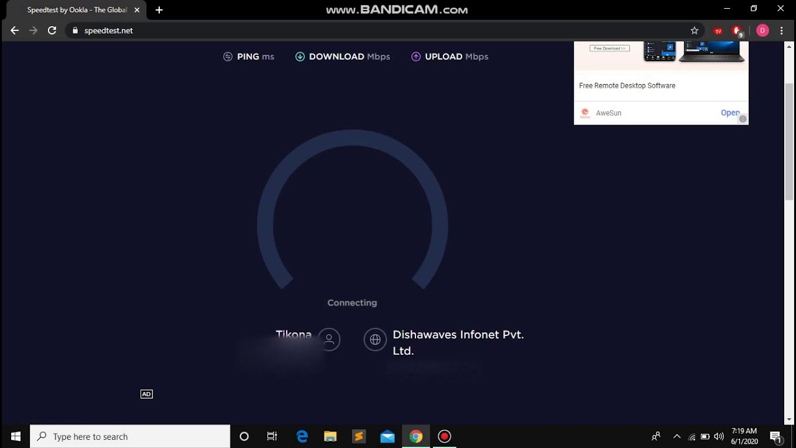Open the extension icon with badge 9
Screen dimensions: 796x448
pyautogui.click(x=738, y=31)
